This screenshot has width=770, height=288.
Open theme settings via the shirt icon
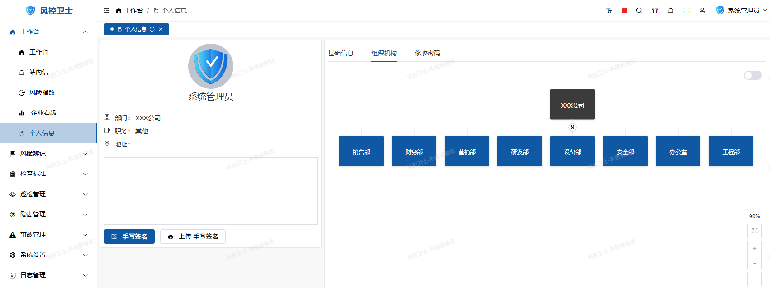pyautogui.click(x=655, y=10)
